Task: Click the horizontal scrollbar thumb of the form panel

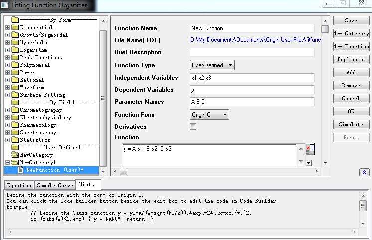Action: 123,172
